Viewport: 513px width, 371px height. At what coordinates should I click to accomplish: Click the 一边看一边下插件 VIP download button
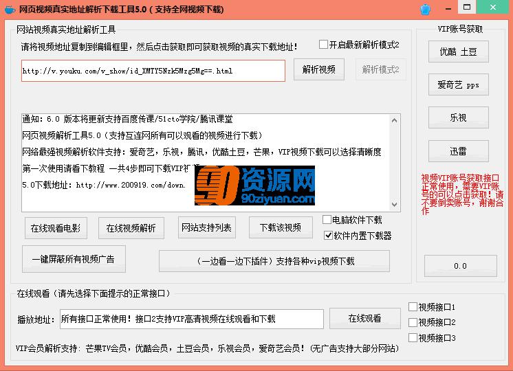[274, 261]
